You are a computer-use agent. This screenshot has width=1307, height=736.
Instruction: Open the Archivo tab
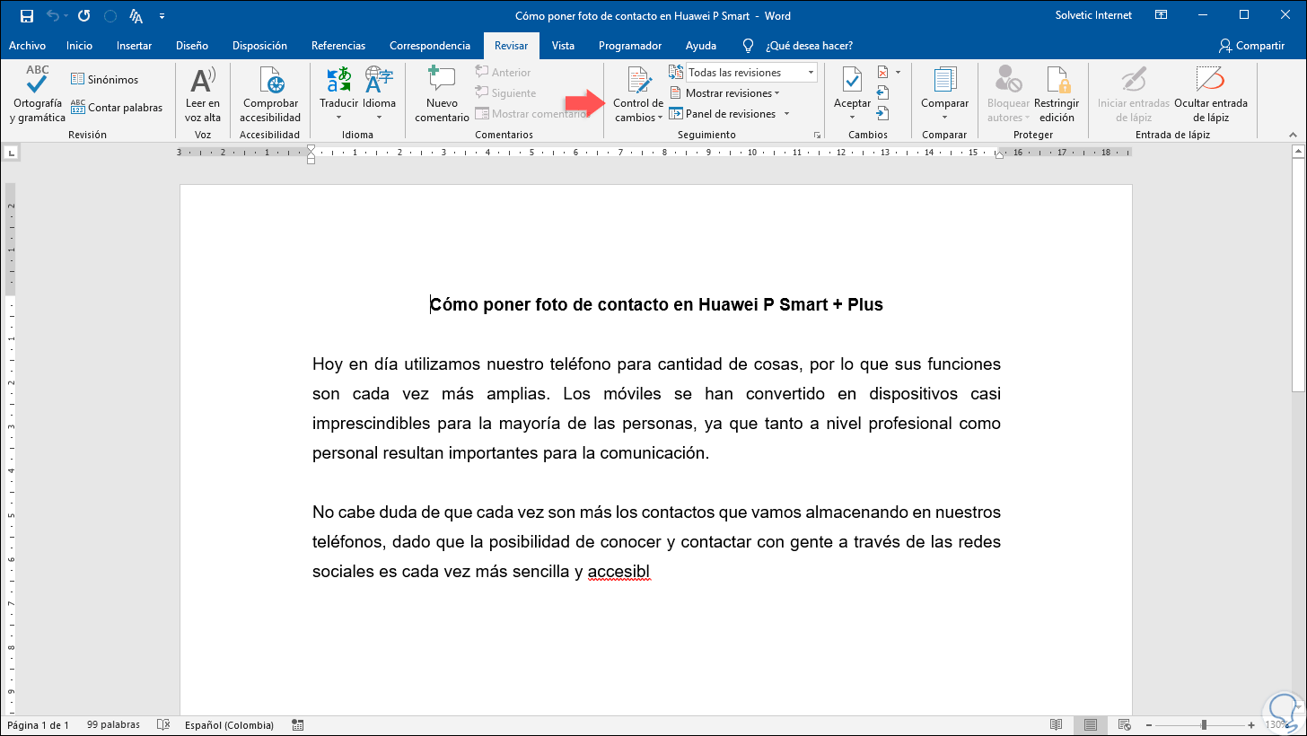[27, 46]
